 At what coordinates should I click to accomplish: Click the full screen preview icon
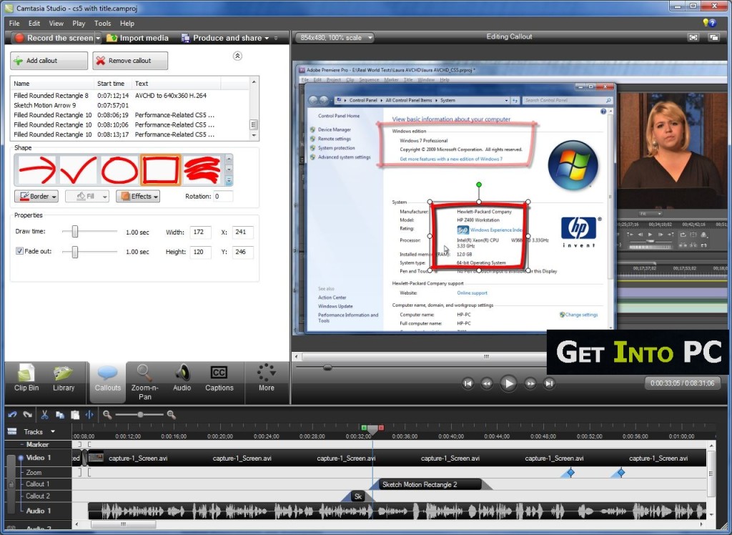pos(693,37)
